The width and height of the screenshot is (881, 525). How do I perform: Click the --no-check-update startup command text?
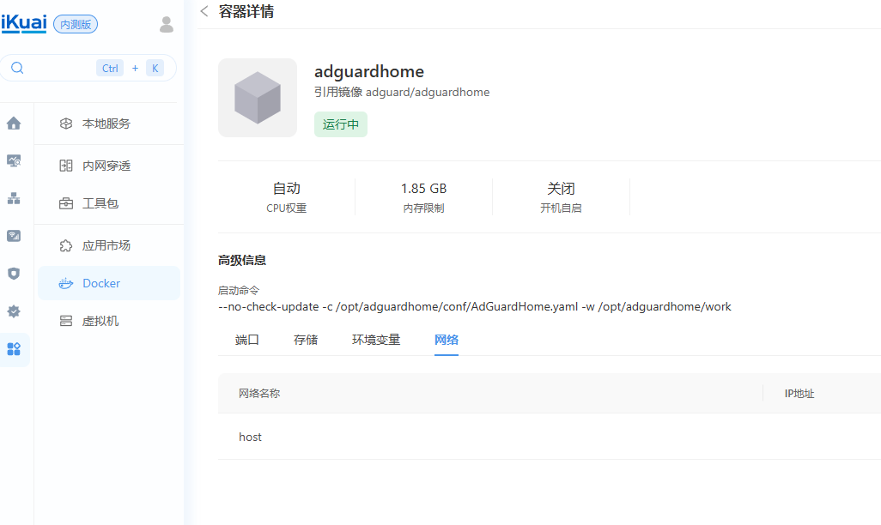click(x=475, y=306)
